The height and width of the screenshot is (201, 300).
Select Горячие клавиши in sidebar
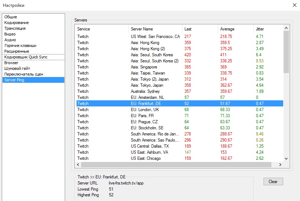tap(20, 46)
